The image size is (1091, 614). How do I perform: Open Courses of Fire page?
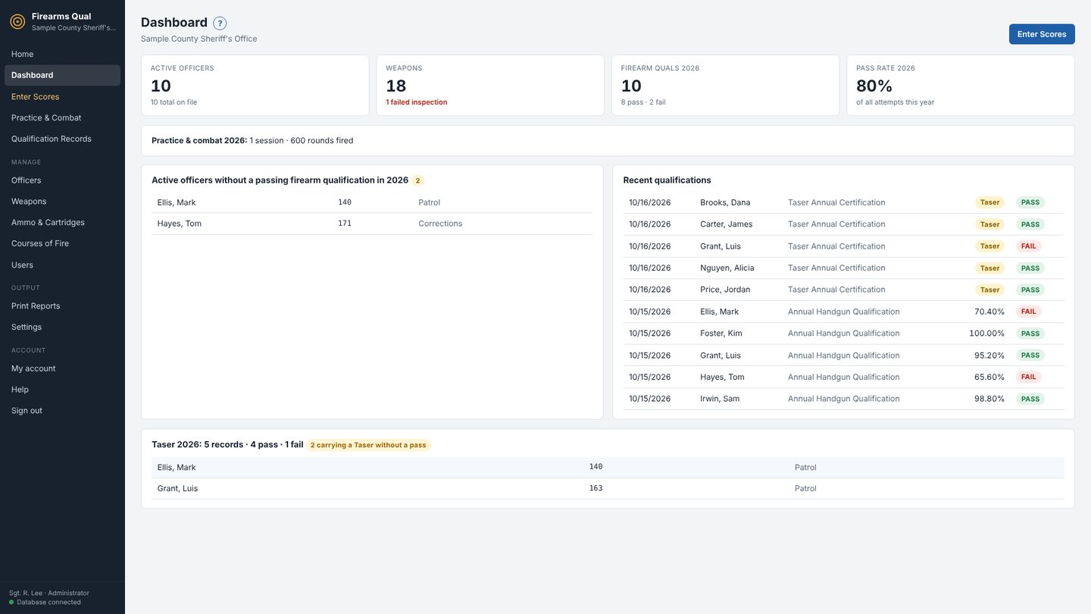pyautogui.click(x=62, y=243)
